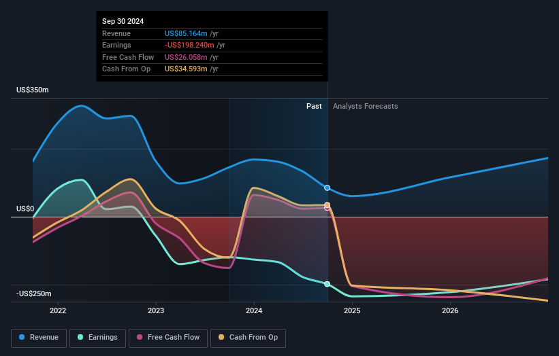The height and width of the screenshot is (356, 559).
Task: Click the Analysts Forecasts label
Action: tap(366, 107)
